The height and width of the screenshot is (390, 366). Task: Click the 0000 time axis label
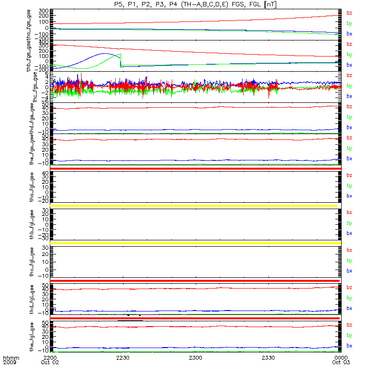tap(341, 358)
